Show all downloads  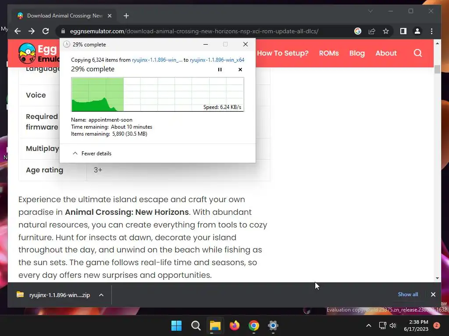click(408, 294)
